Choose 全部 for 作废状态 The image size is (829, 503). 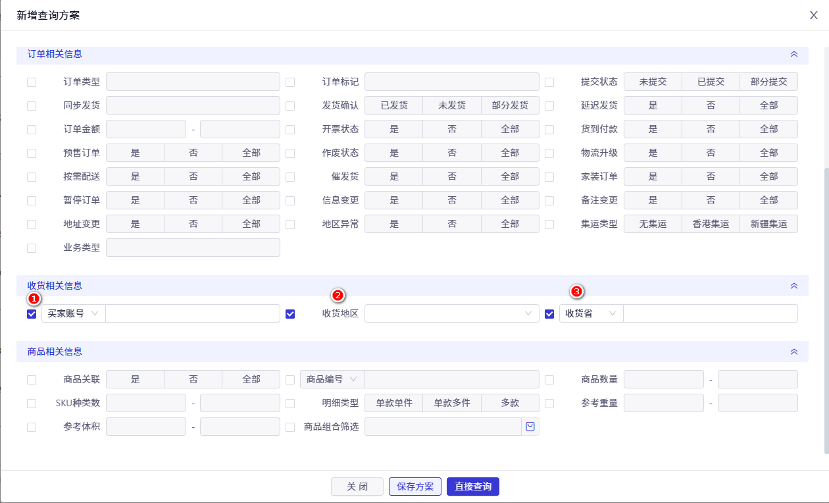[x=510, y=153]
